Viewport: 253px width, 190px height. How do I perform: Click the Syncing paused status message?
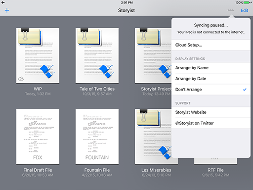[211, 25]
